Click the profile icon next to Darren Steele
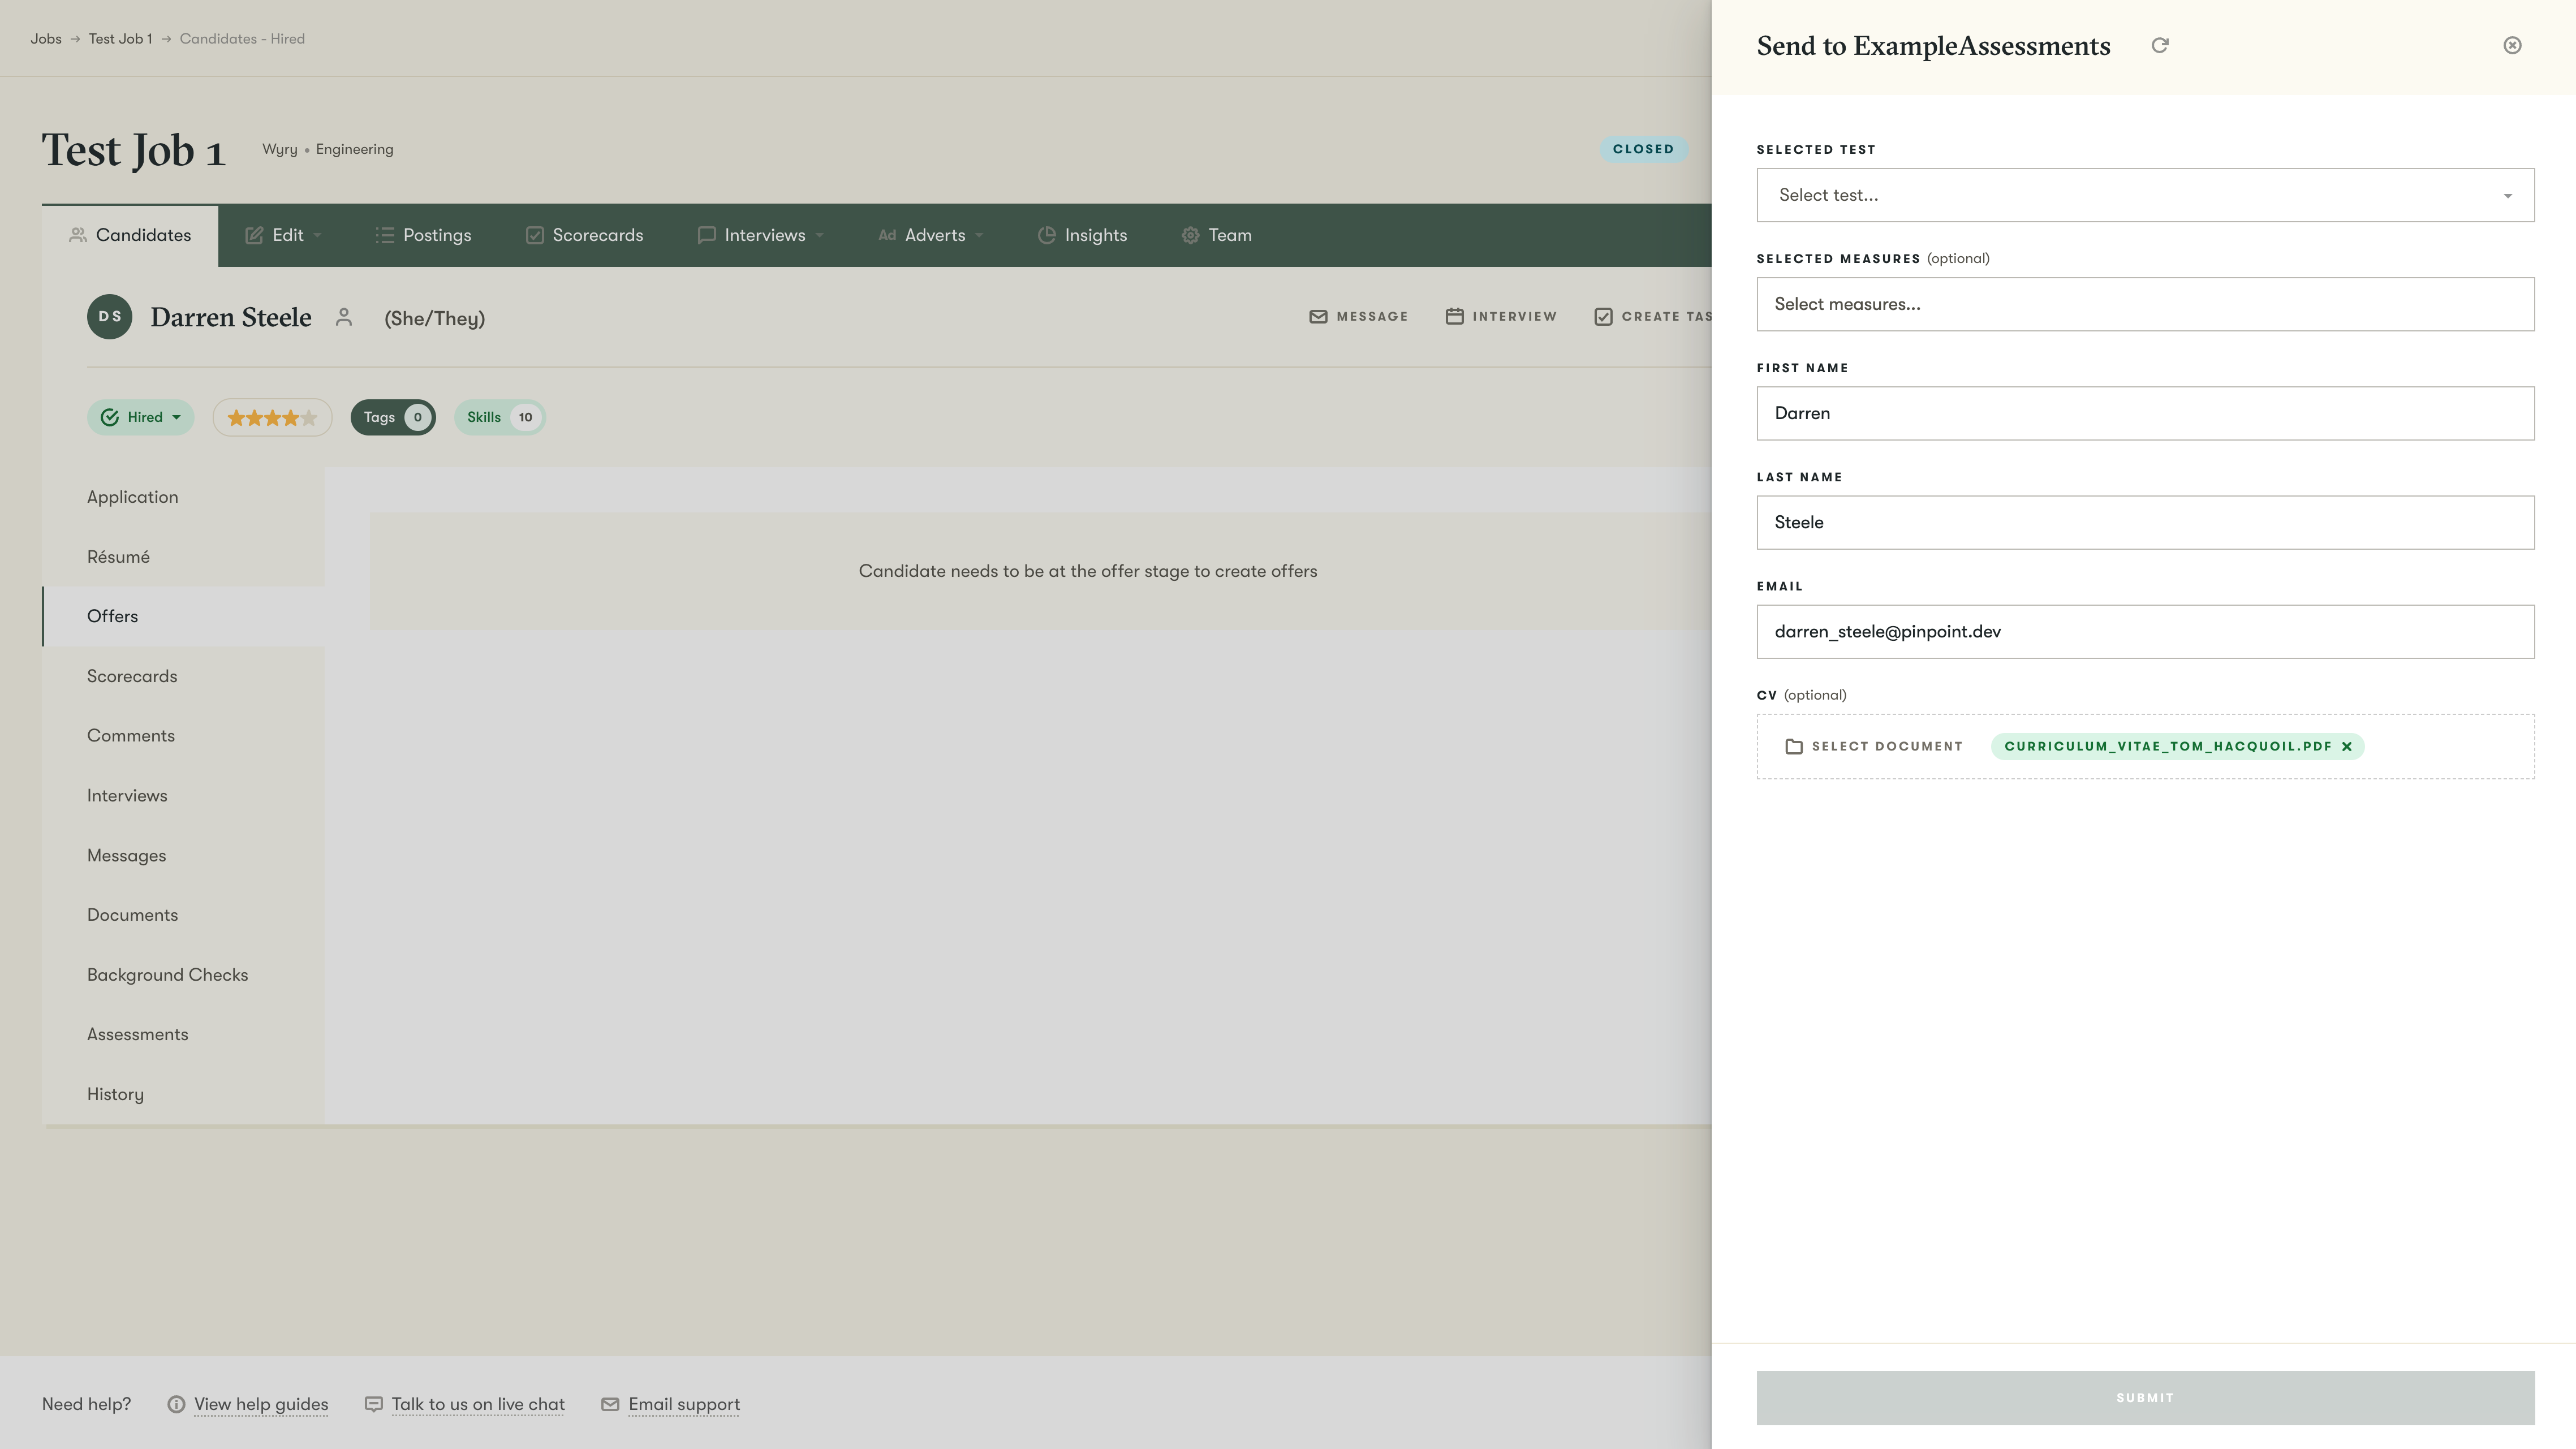This screenshot has width=2576, height=1449. (344, 317)
